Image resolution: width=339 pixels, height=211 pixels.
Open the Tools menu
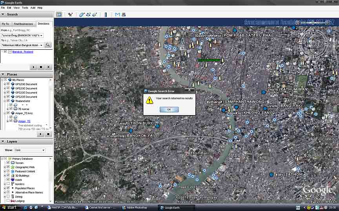tap(25, 8)
